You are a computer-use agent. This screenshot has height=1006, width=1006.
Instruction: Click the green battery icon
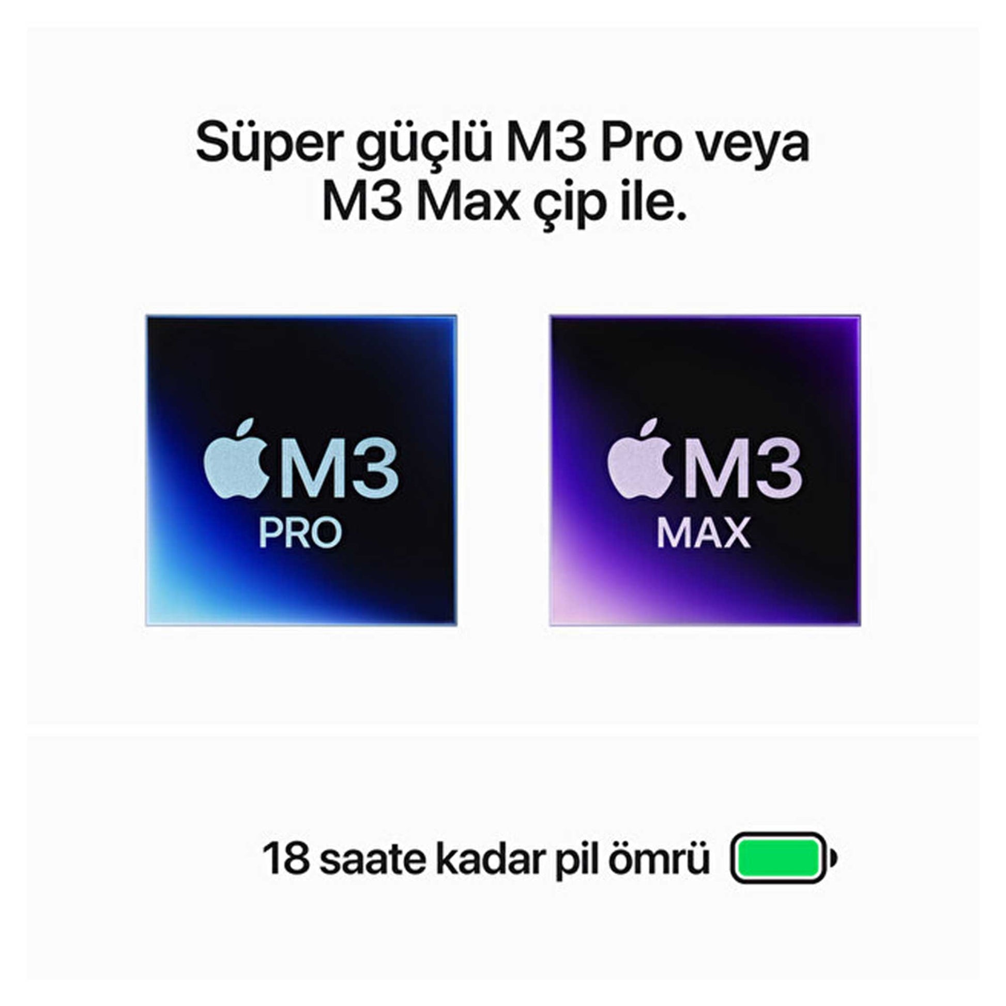[784, 858]
